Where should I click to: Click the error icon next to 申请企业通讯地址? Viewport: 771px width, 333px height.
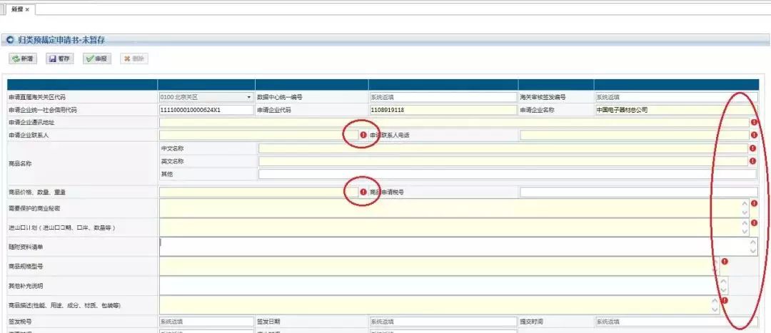coord(753,122)
